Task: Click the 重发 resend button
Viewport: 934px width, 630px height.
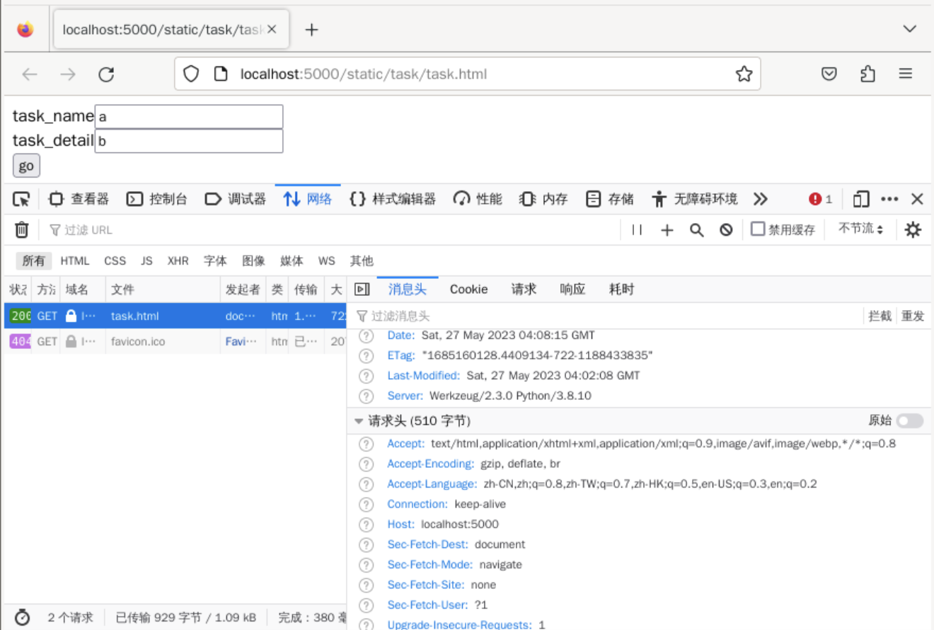Action: pos(913,316)
